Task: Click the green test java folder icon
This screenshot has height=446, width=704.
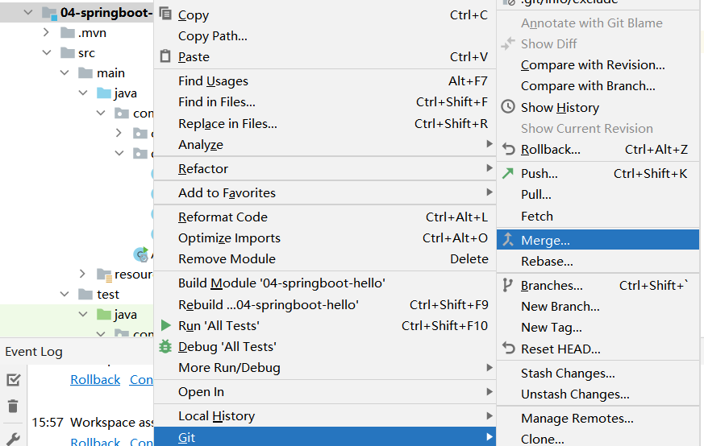Action: [104, 314]
